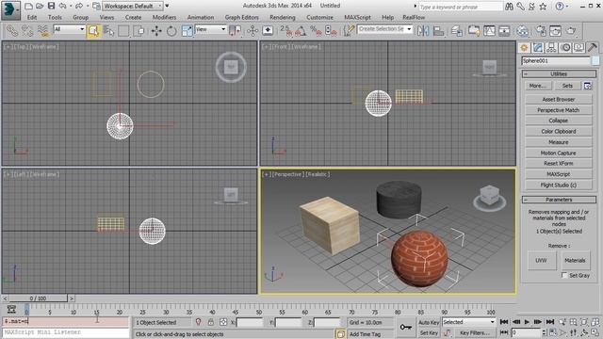Toggle Set Key animation mode
The image size is (603, 339).
pos(429,332)
